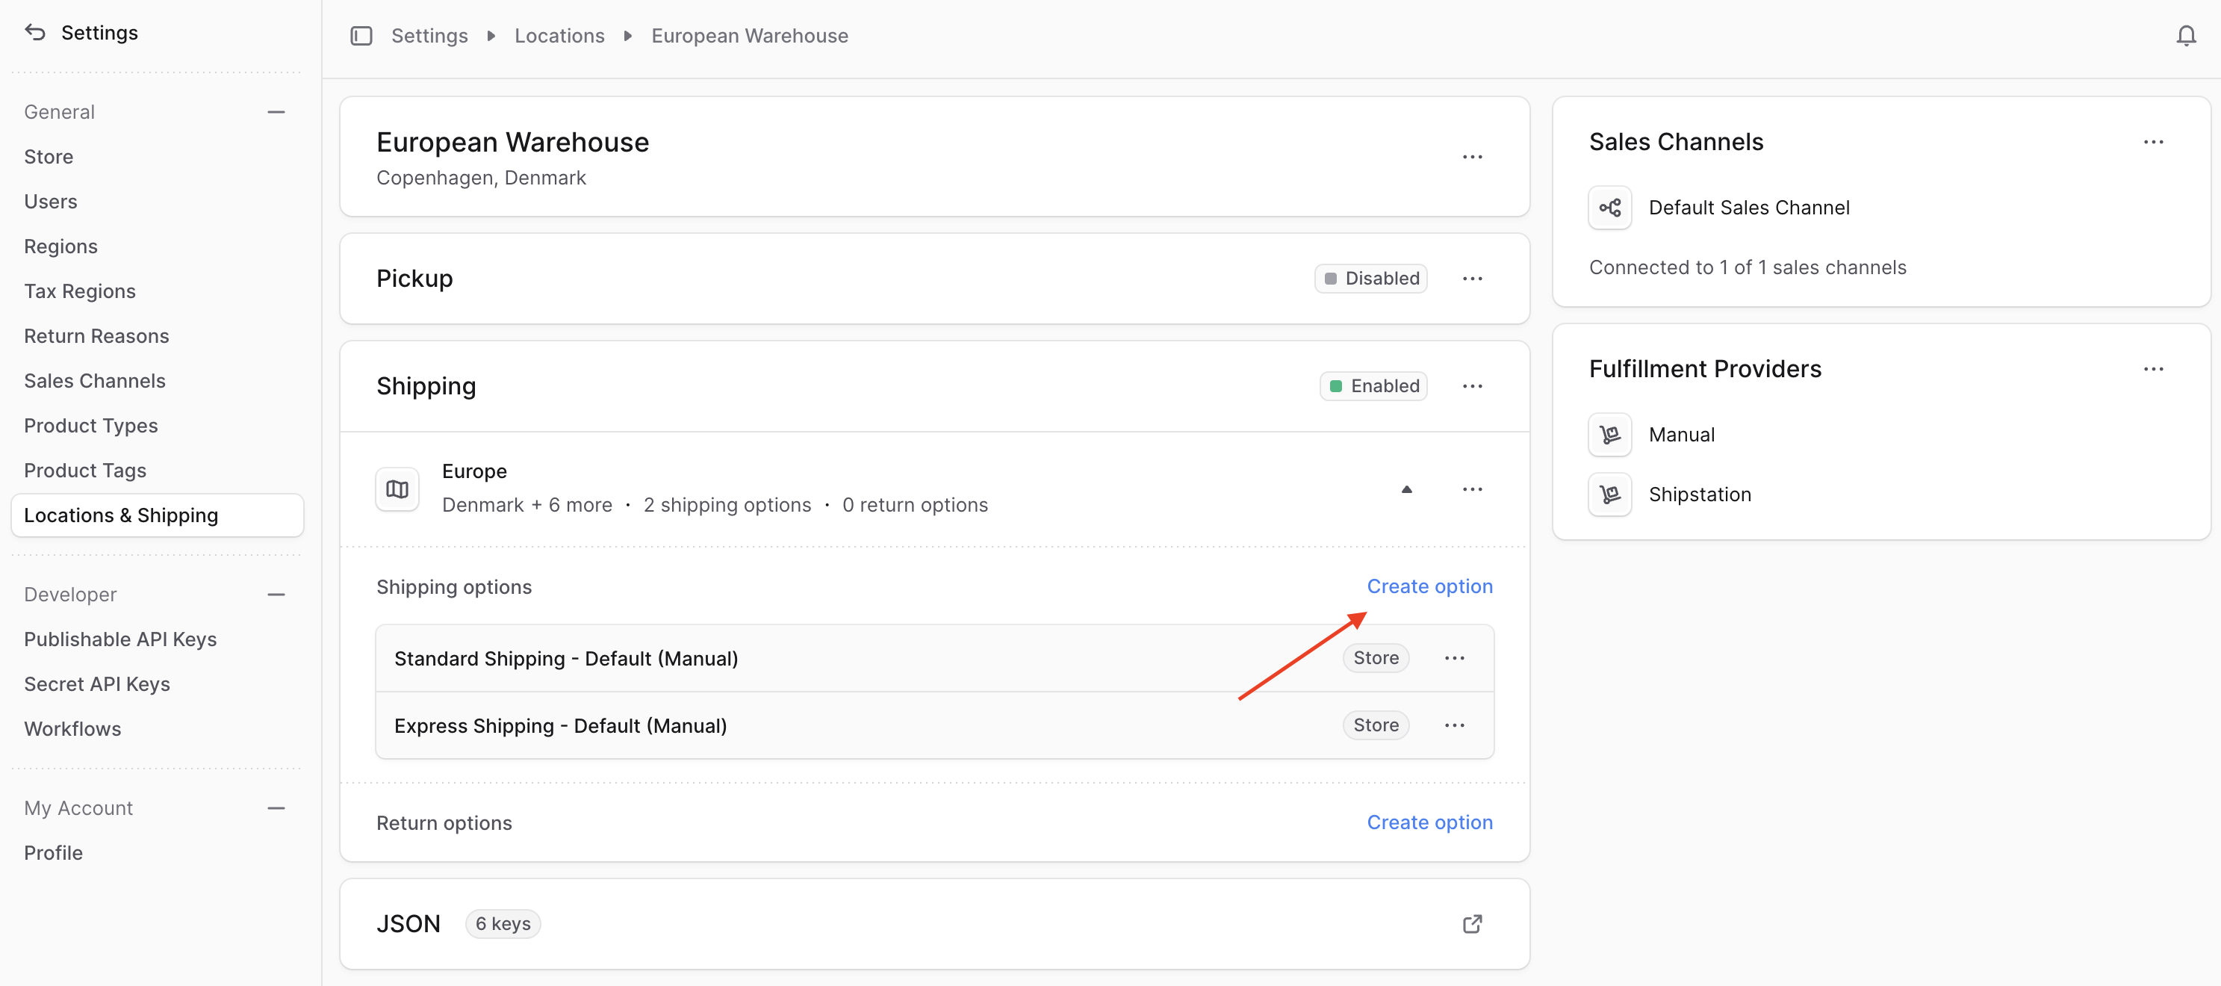Toggle the sidebar panel icon in breadcrumb bar

click(x=361, y=35)
